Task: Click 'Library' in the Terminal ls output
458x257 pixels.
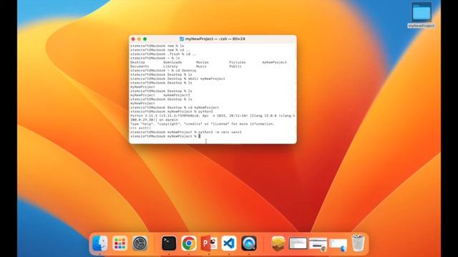Action: click(170, 66)
